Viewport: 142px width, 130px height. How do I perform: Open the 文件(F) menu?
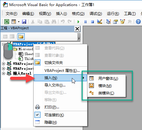click(x=11, y=14)
